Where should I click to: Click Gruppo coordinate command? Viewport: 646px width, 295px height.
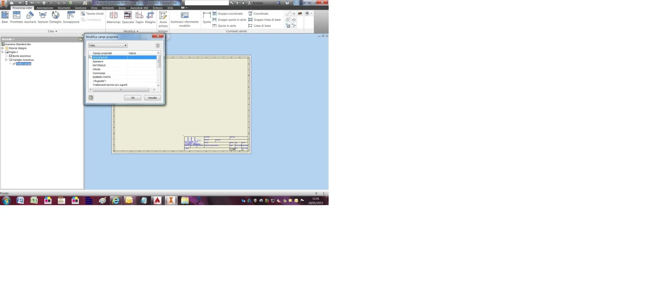tap(227, 14)
